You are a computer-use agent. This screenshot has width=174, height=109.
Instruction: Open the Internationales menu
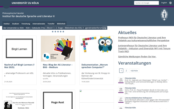39,24
